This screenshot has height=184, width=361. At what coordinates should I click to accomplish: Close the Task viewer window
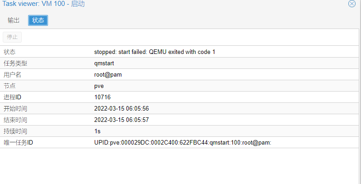coord(351,4)
